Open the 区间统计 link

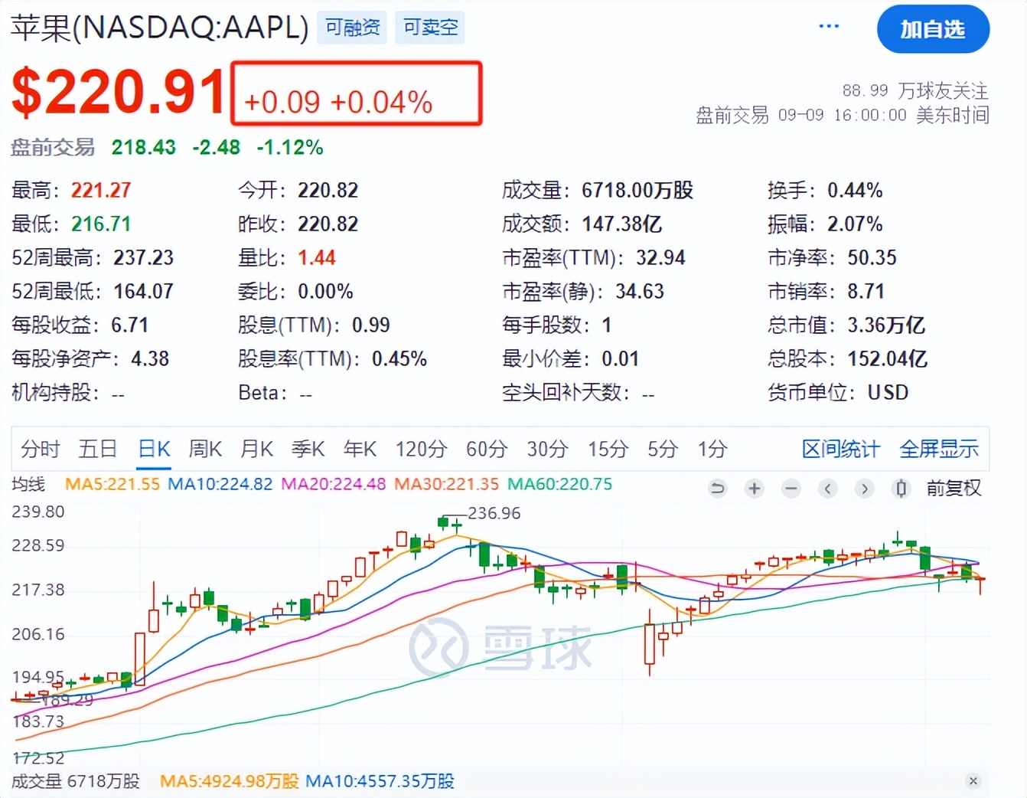tap(840, 449)
